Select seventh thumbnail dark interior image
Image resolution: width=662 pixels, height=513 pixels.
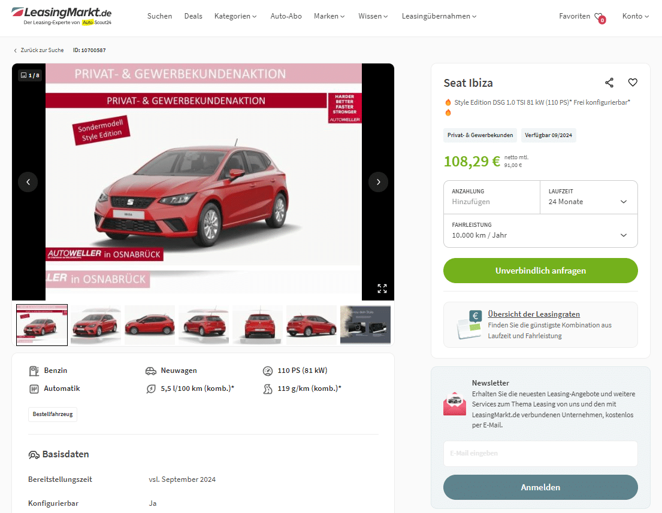[365, 325]
